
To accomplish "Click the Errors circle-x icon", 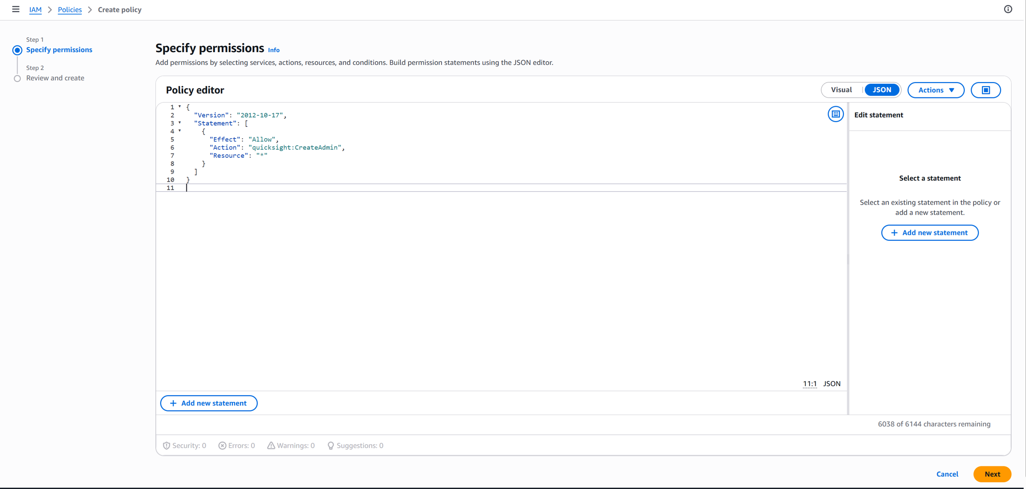I will click(x=222, y=445).
